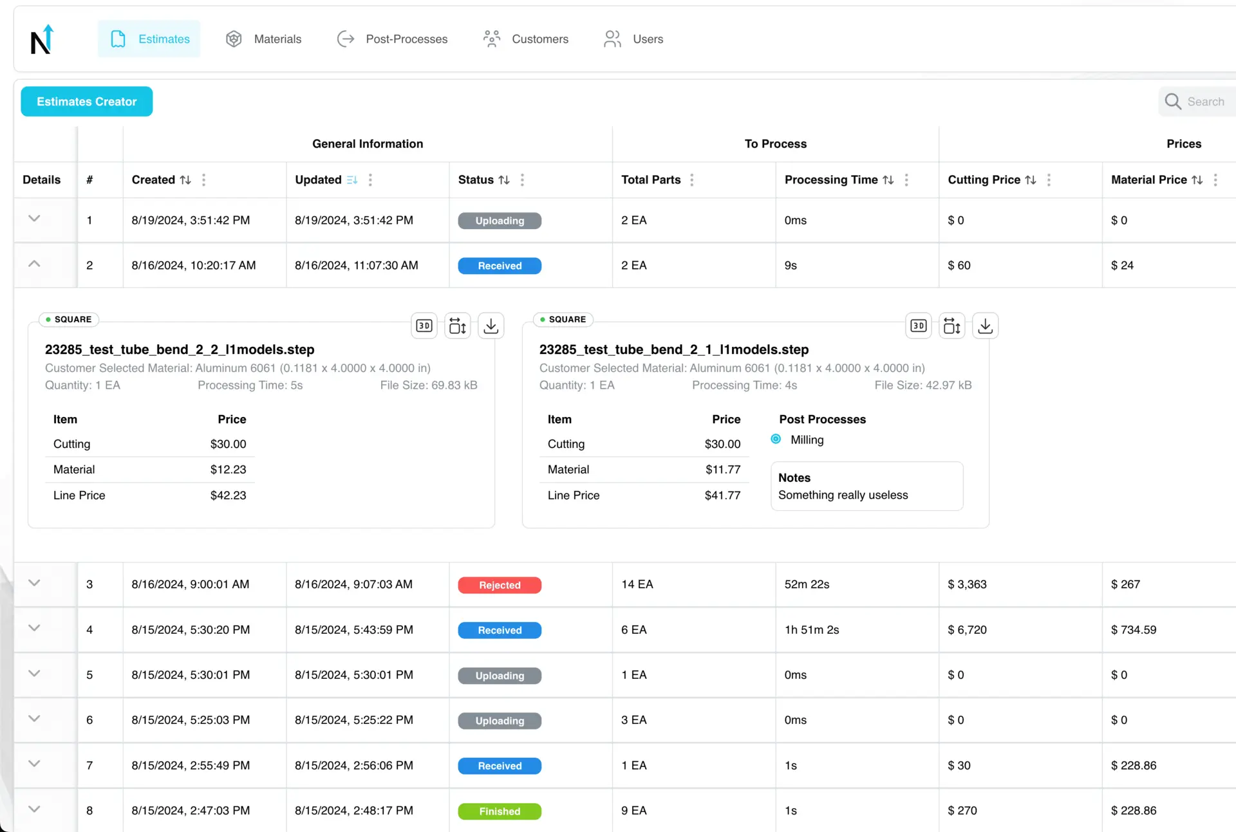Expand details for estimate row 3

(x=35, y=583)
